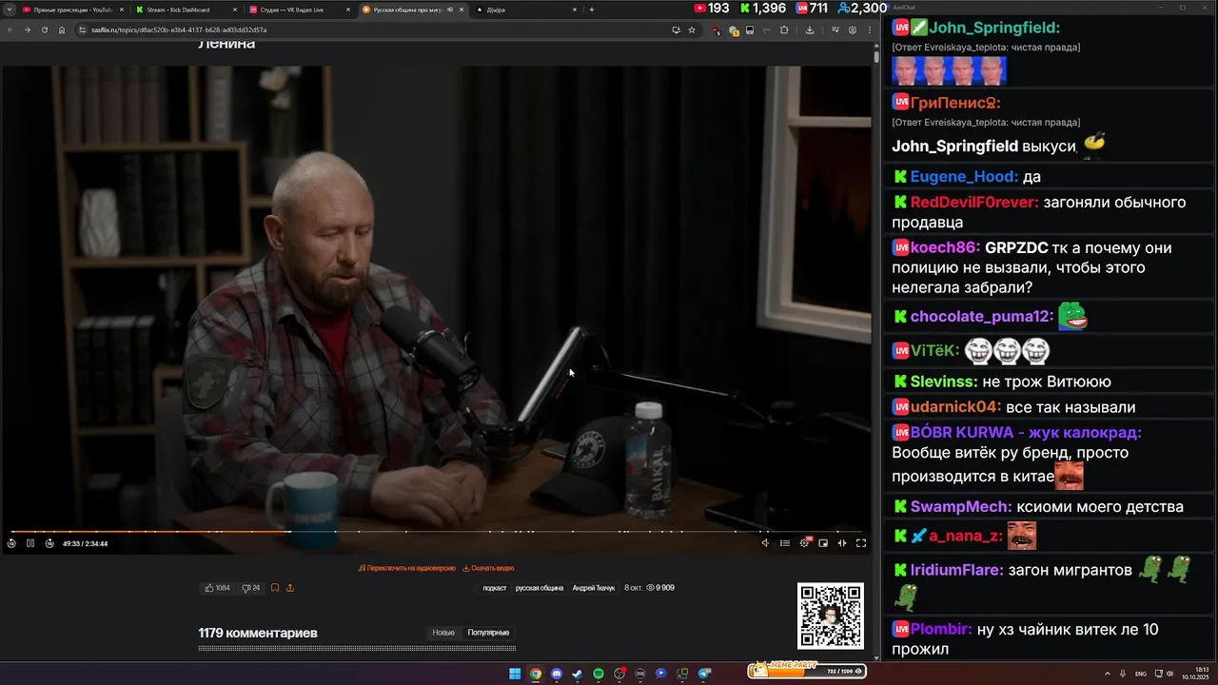Image resolution: width=1218 pixels, height=685 pixels.
Task: Open Discord from the taskbar
Action: pyautogui.click(x=557, y=674)
